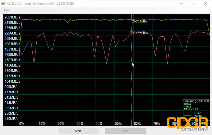Click the nvme driver text in legend
212x135 pixels.
187,106
